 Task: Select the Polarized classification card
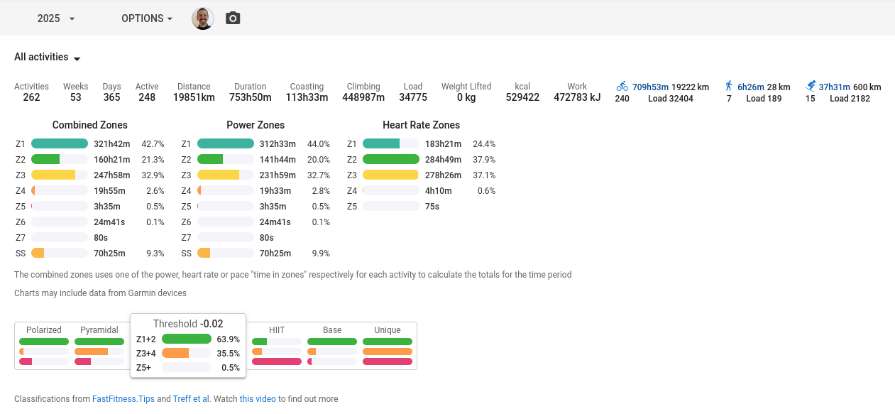44,346
